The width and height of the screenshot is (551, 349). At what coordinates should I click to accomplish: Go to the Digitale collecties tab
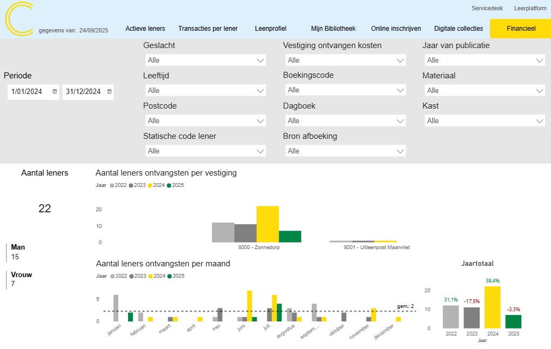tap(459, 29)
